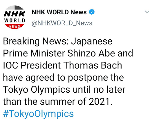
Task: Open the NHK WORLD News display name
Action: (59, 12)
